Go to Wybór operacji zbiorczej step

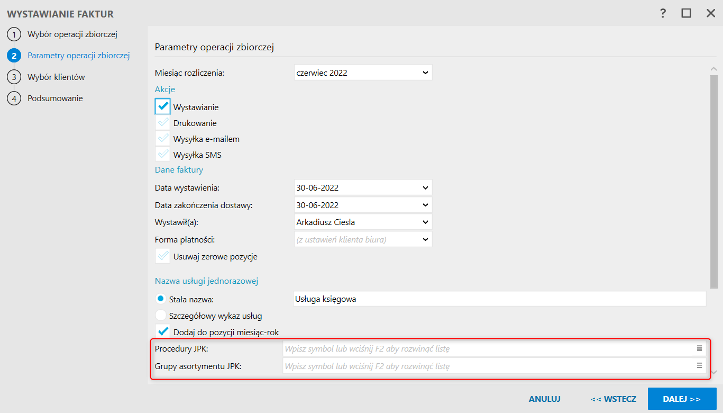point(72,34)
